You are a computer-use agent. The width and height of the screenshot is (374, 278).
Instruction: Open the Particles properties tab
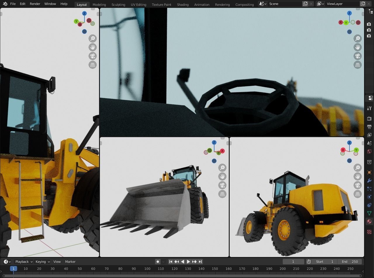(x=369, y=189)
